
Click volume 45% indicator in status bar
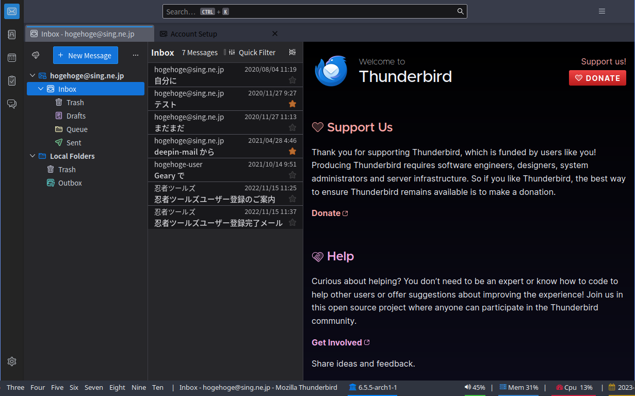(x=475, y=387)
